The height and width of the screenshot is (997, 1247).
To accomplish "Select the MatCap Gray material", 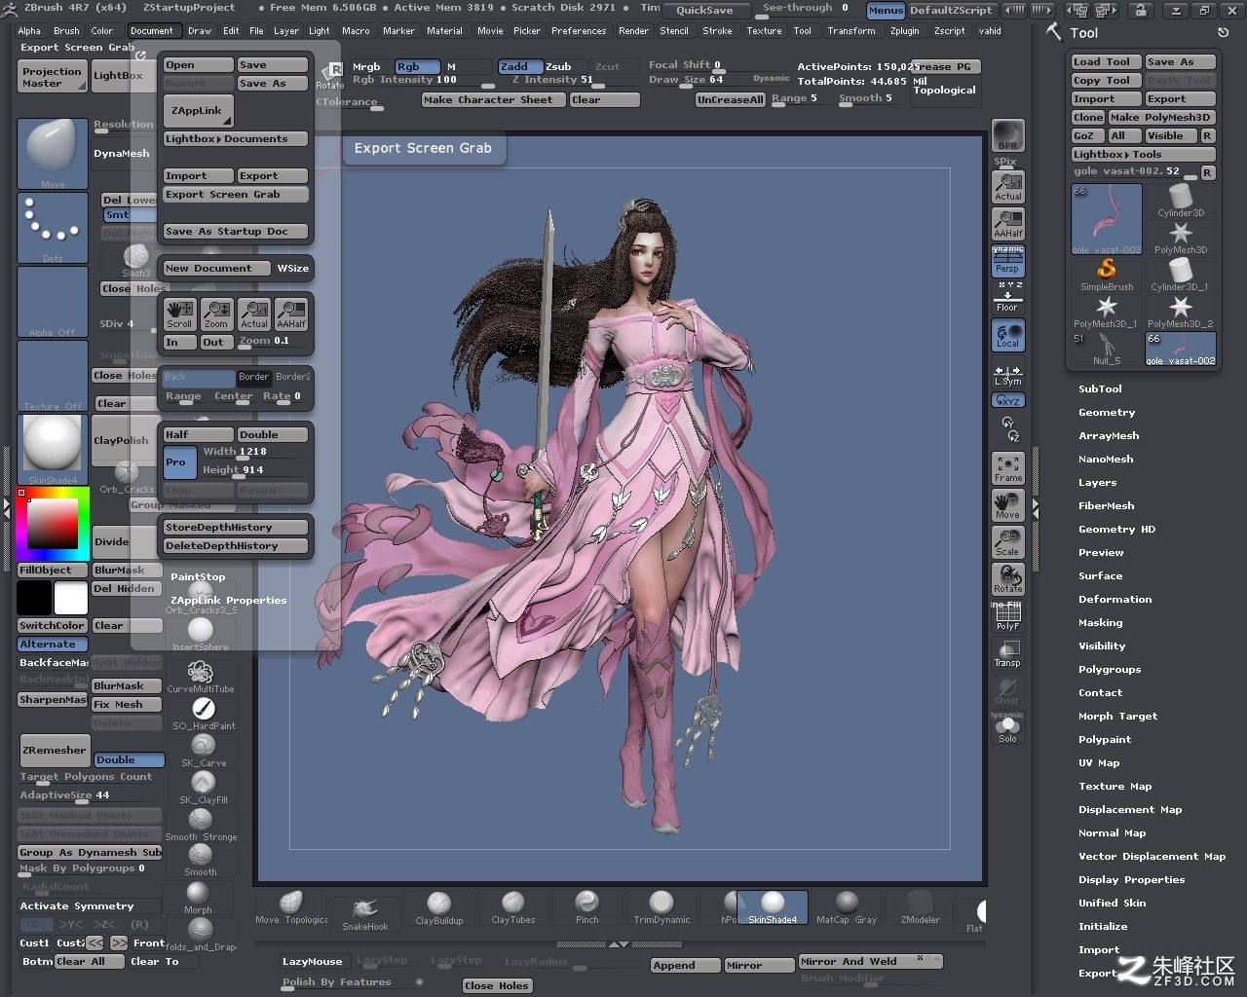I will 847,907.
